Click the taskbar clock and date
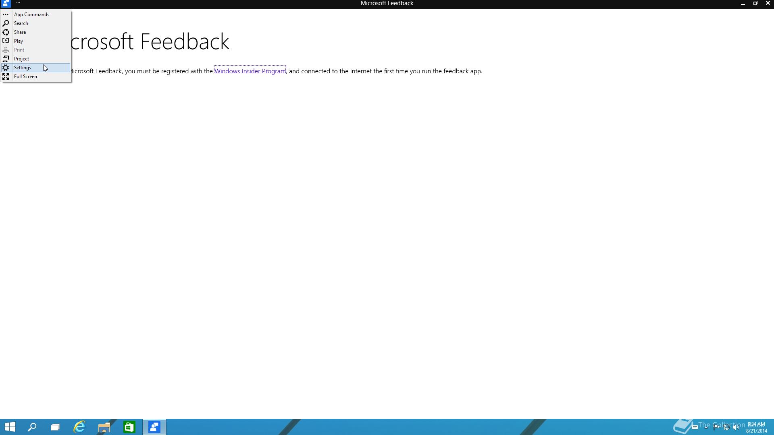Screen dimensions: 774x435 pos(756,427)
